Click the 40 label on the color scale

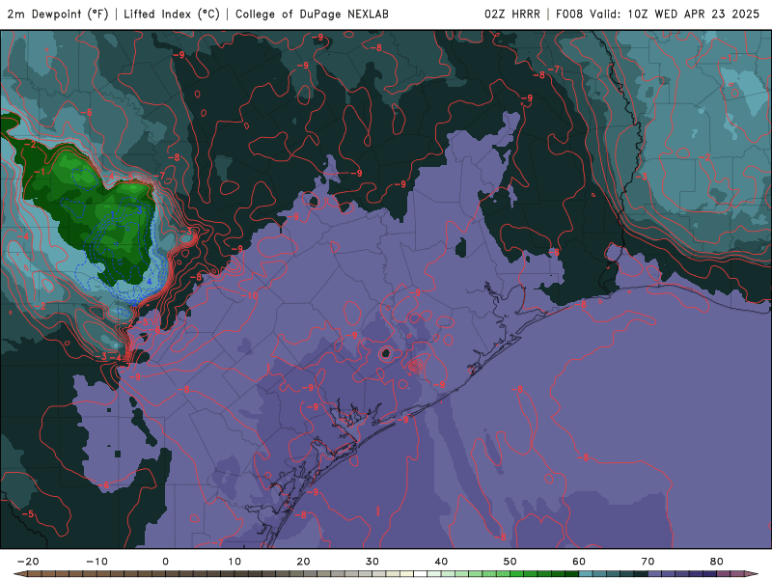pos(441,562)
